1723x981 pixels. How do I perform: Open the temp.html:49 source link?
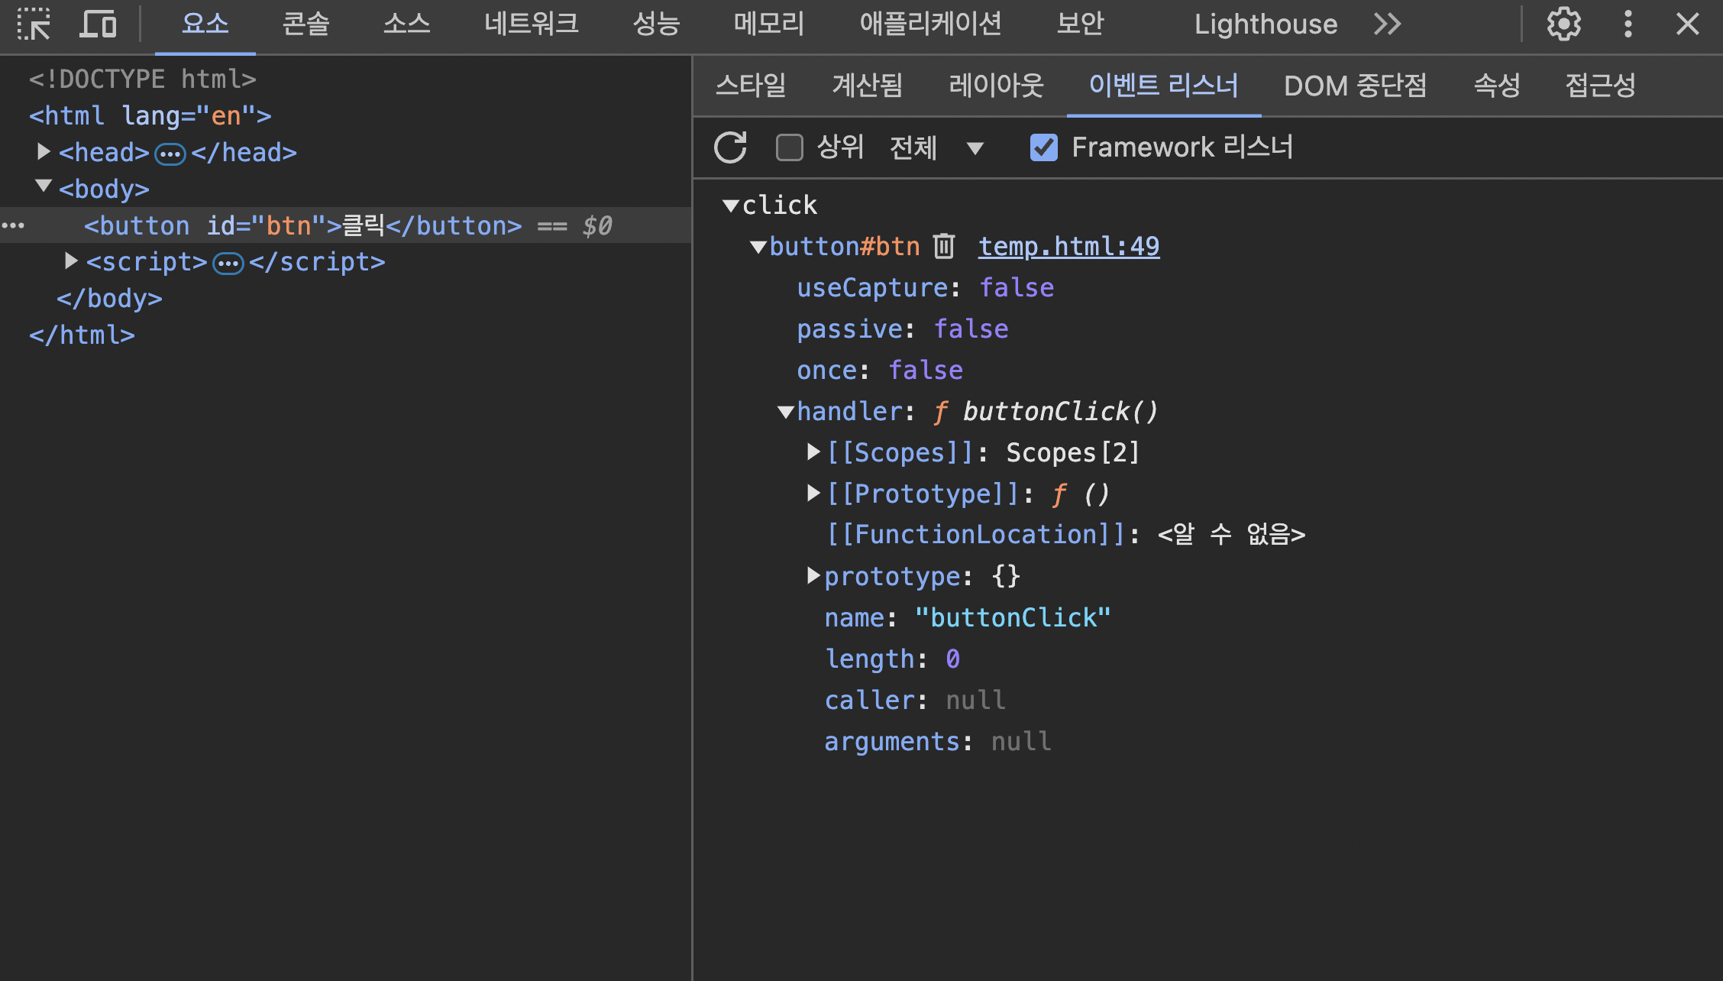tap(1068, 246)
